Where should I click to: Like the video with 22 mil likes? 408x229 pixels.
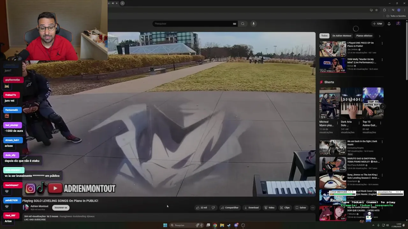point(201,208)
